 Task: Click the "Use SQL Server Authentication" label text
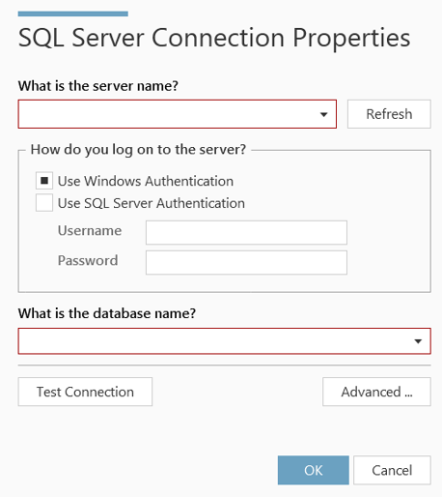[152, 203]
